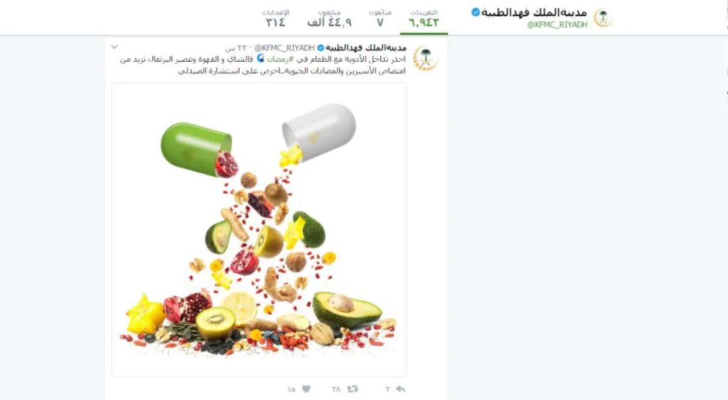Open the capsule and fruits tweet image
728x400 pixels.
click(x=259, y=230)
